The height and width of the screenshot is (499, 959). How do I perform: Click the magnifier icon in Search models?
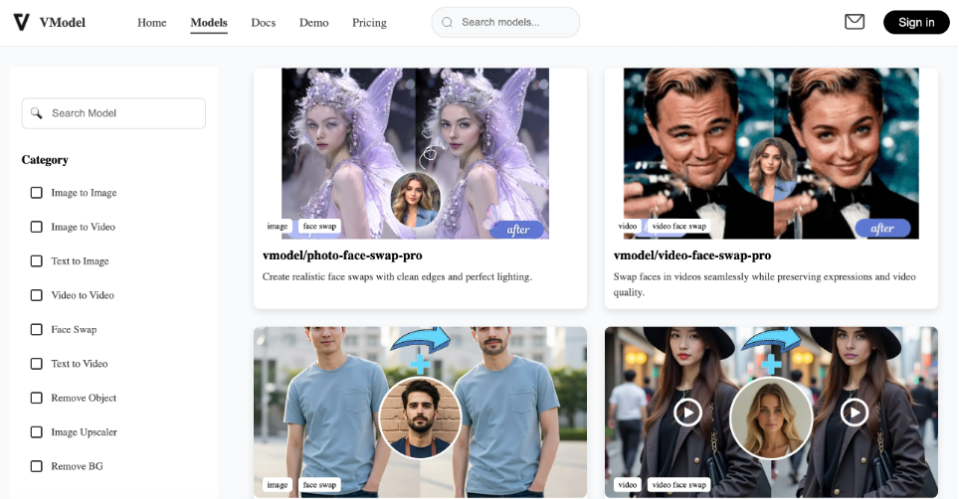(447, 23)
